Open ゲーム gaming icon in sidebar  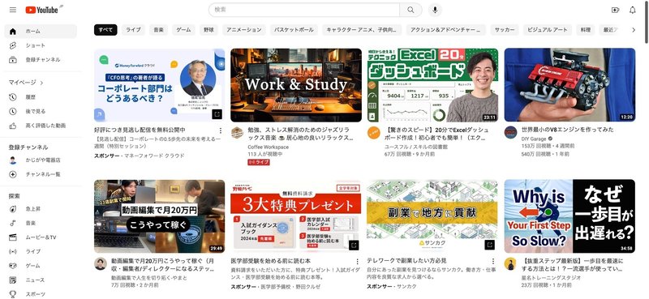pyautogui.click(x=13, y=266)
